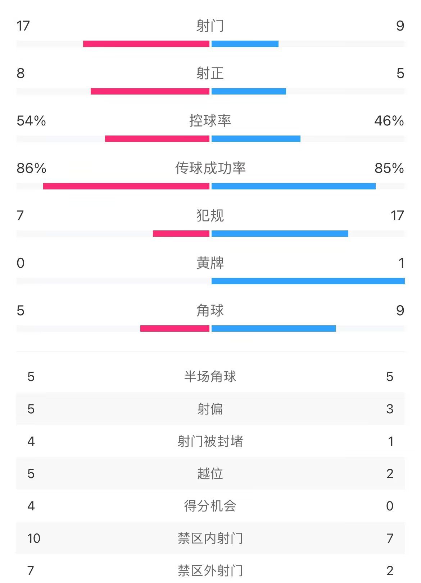Click the pink 犯规 fouls bar
This screenshot has height=583, width=421.
pos(181,234)
